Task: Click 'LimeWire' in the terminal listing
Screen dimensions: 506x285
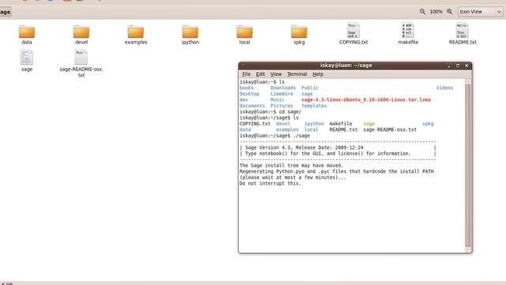Action: click(x=281, y=93)
